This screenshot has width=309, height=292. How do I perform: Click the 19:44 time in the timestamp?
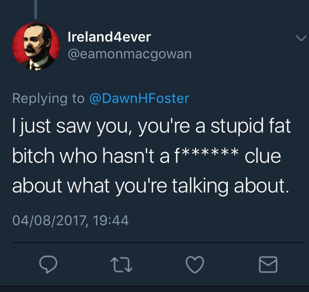[110, 220]
